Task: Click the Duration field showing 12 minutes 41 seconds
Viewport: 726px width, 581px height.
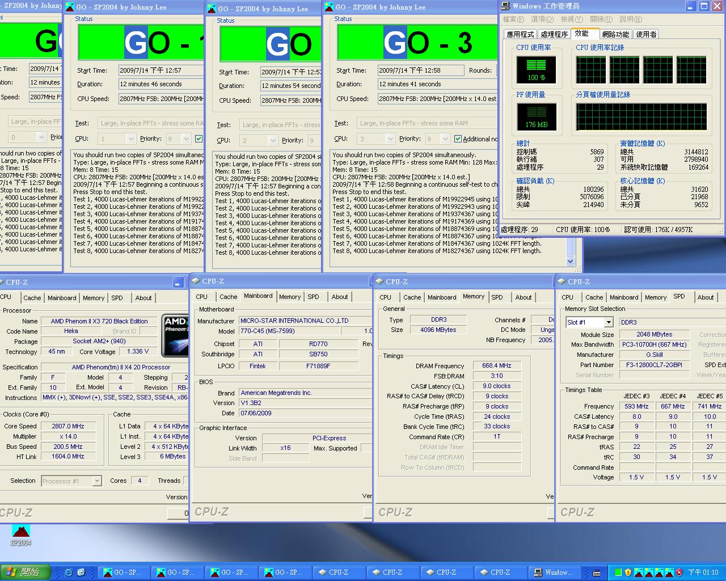Action: click(438, 84)
